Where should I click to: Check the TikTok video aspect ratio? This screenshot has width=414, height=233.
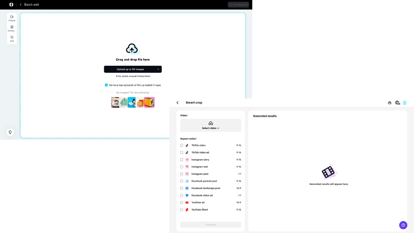181,145
